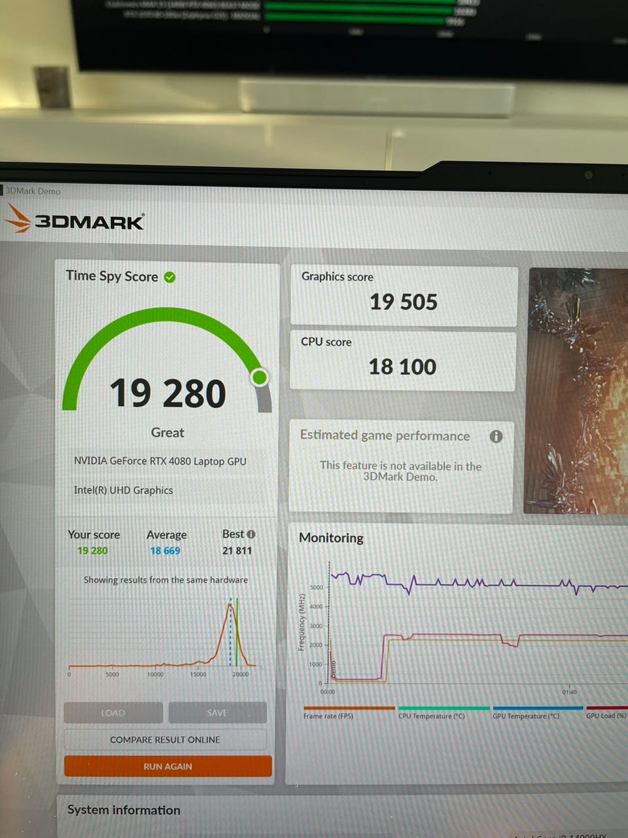Click the SAVE button
Screen dimensions: 628x838
(x=217, y=713)
